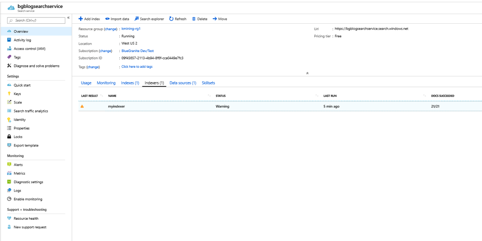Click the Refresh toolbar button
This screenshot has height=241, width=482.
[x=178, y=19]
